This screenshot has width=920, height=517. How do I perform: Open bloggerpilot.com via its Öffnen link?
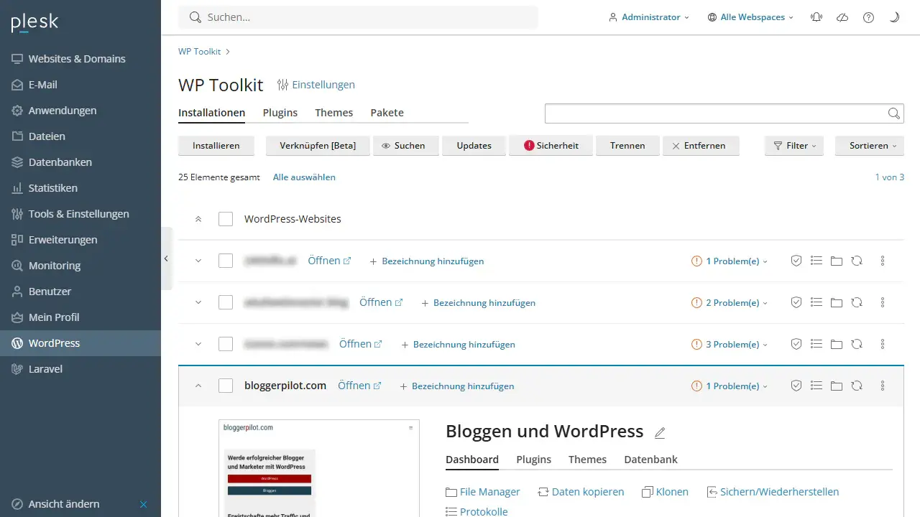coord(359,386)
